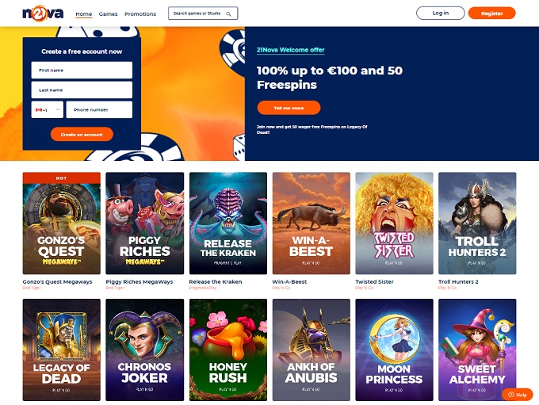The width and height of the screenshot is (539, 405).
Task: Open the Games menu item
Action: tap(109, 13)
